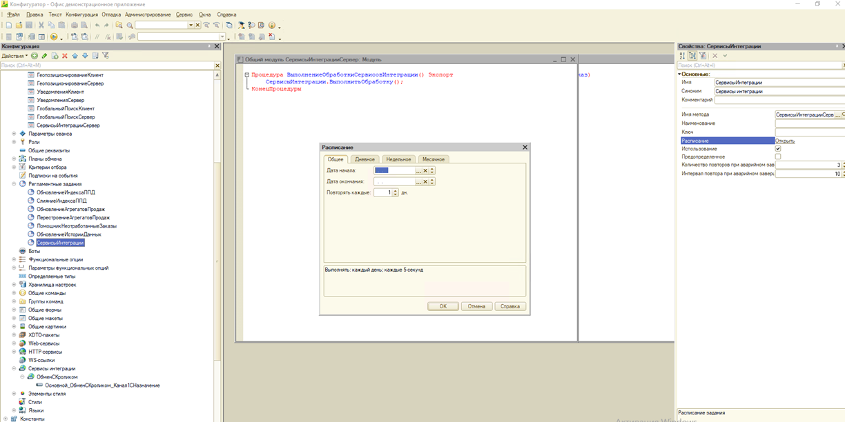845x422 pixels.
Task: Sort properties alphabetically in Properties panel
Action: pos(682,56)
